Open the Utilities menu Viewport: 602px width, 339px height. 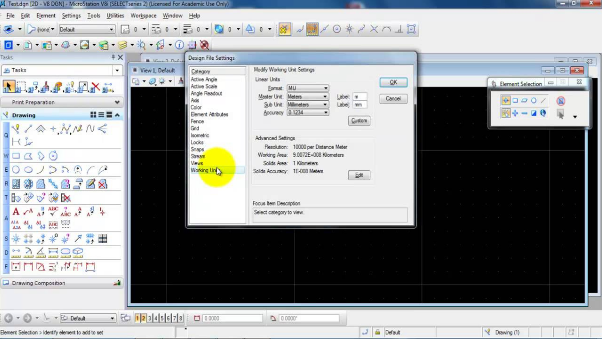tap(115, 16)
